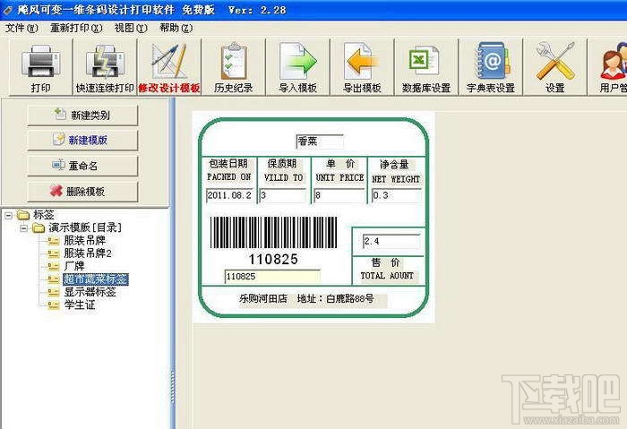Screen dimensions: 627x429
Task: Click 导出模板 export template arrow icon
Action: (362, 67)
